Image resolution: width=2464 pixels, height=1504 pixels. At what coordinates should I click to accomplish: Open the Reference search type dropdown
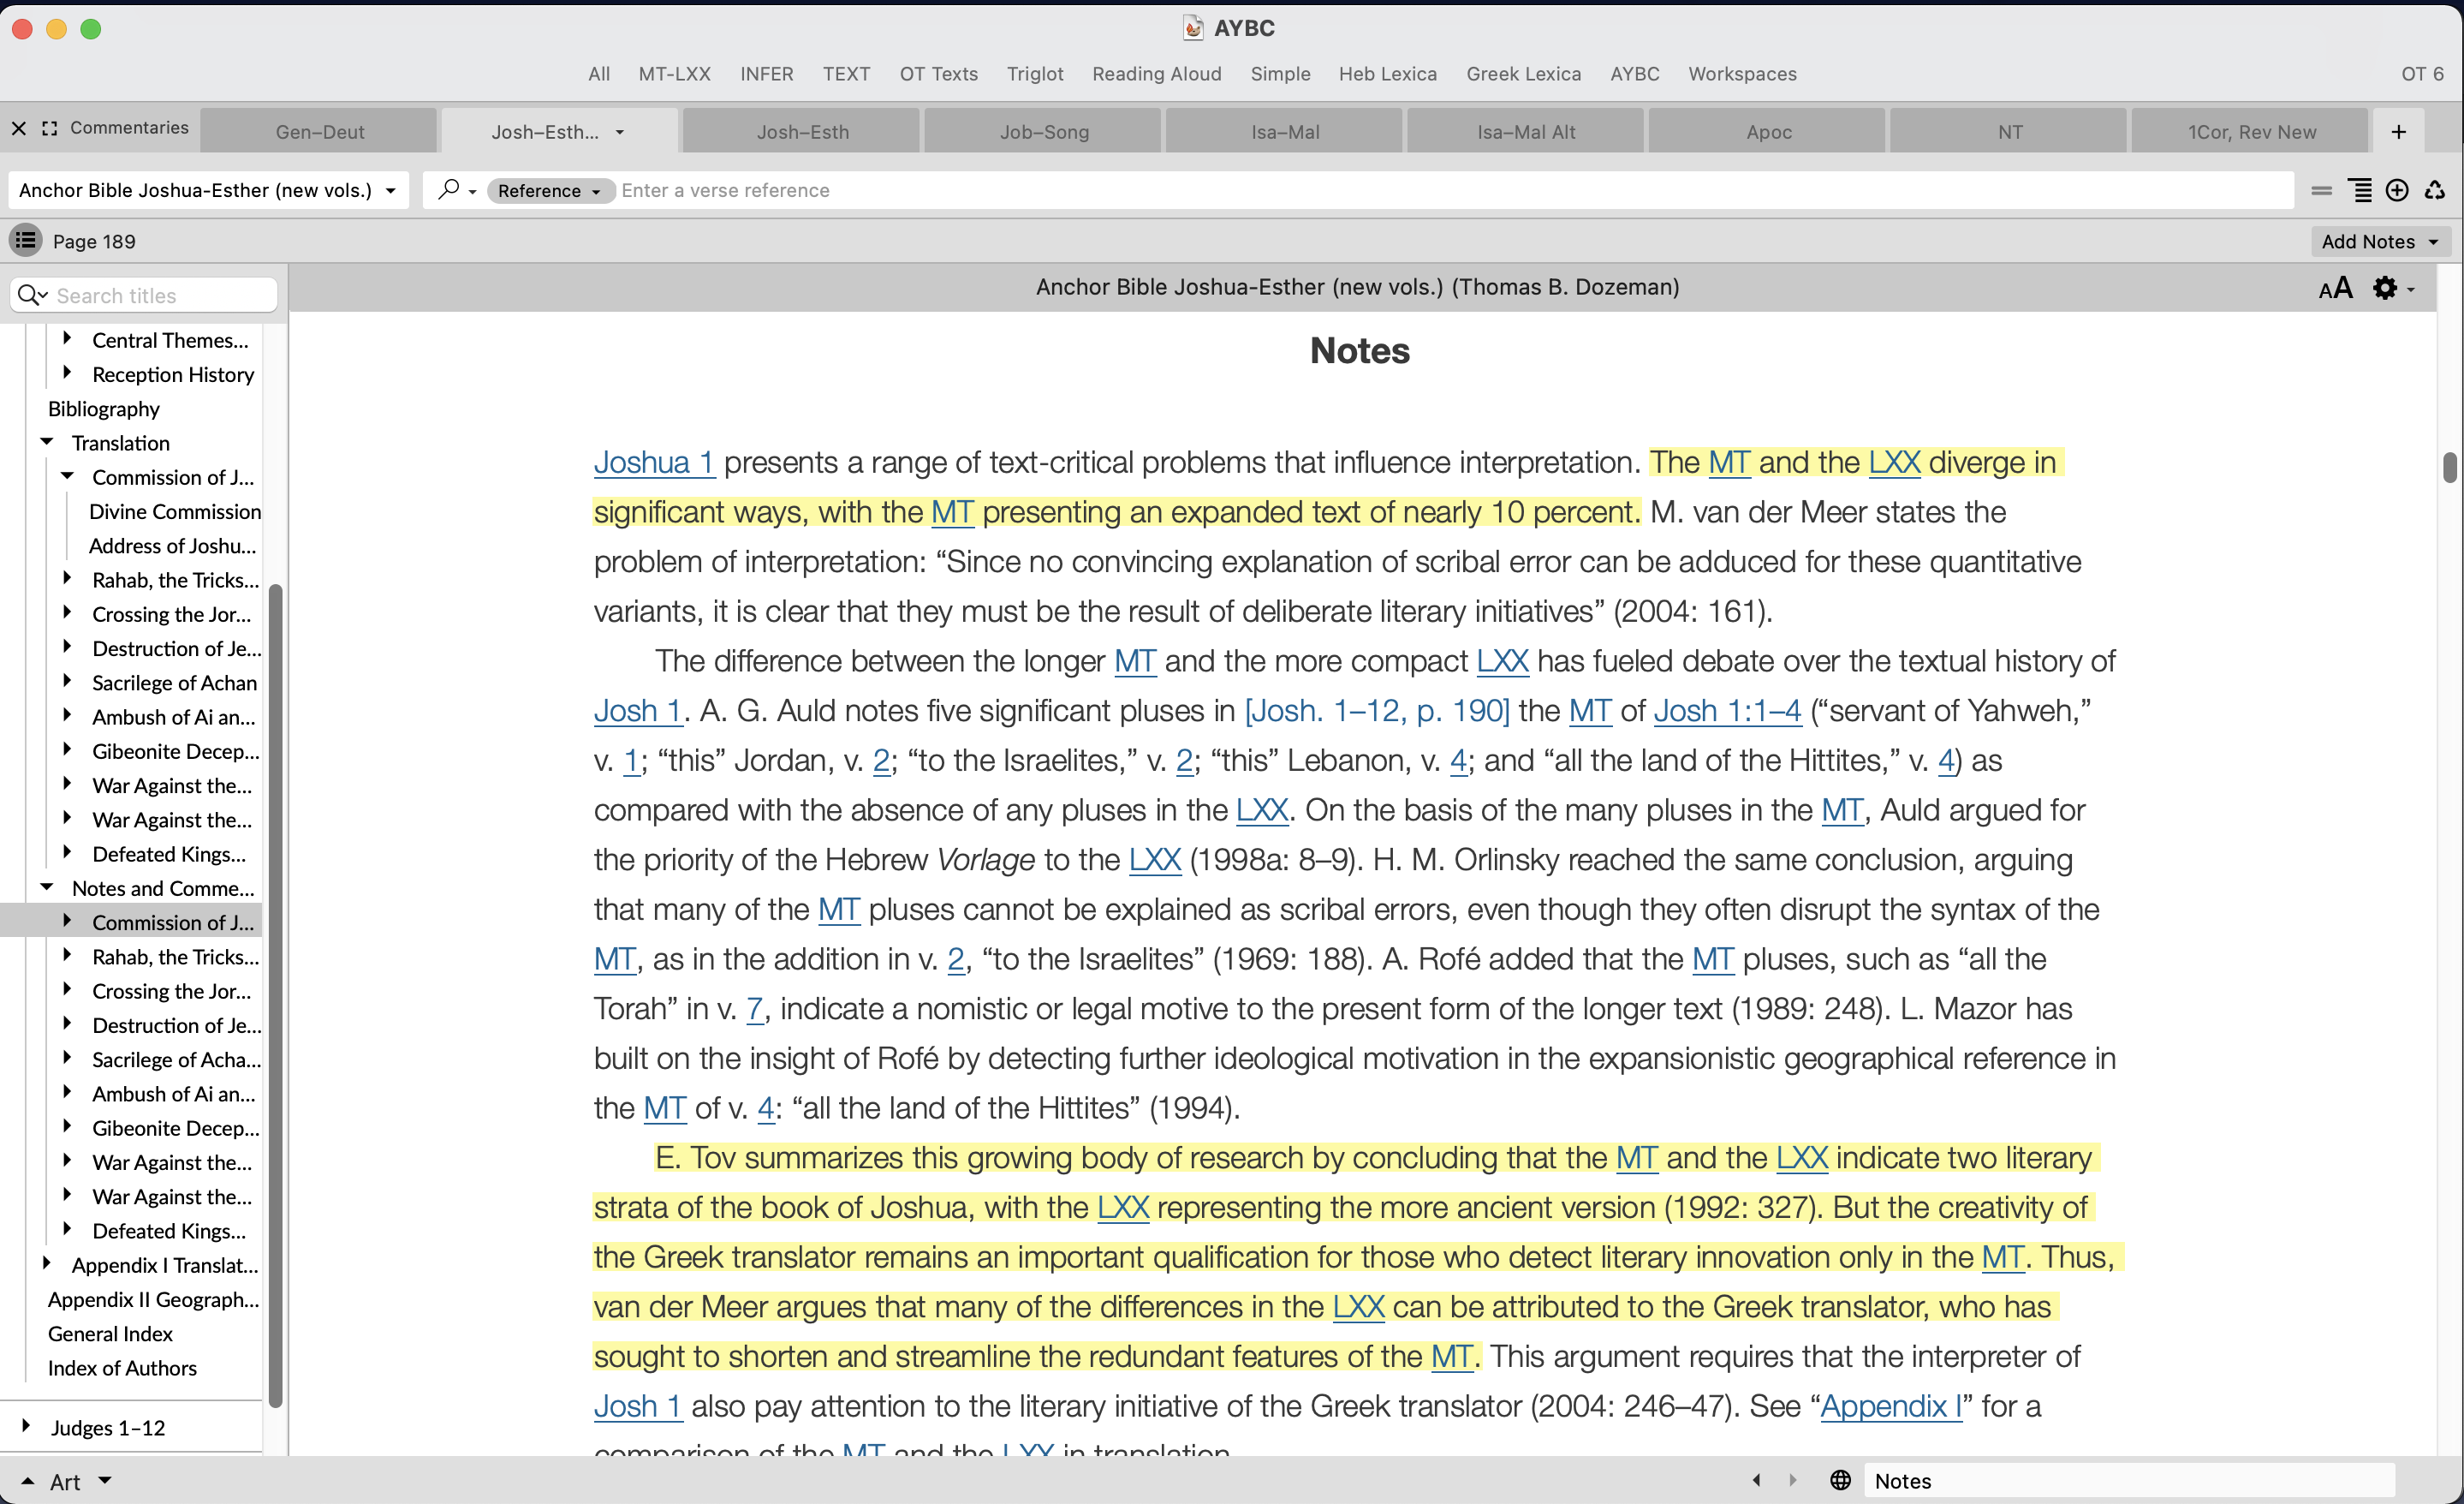[549, 190]
